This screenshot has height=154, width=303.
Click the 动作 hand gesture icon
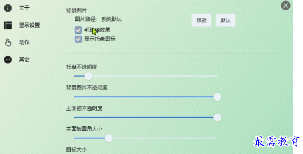tap(8, 42)
